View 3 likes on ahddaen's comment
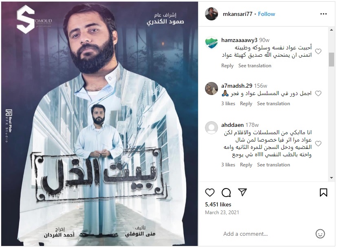 228,164
